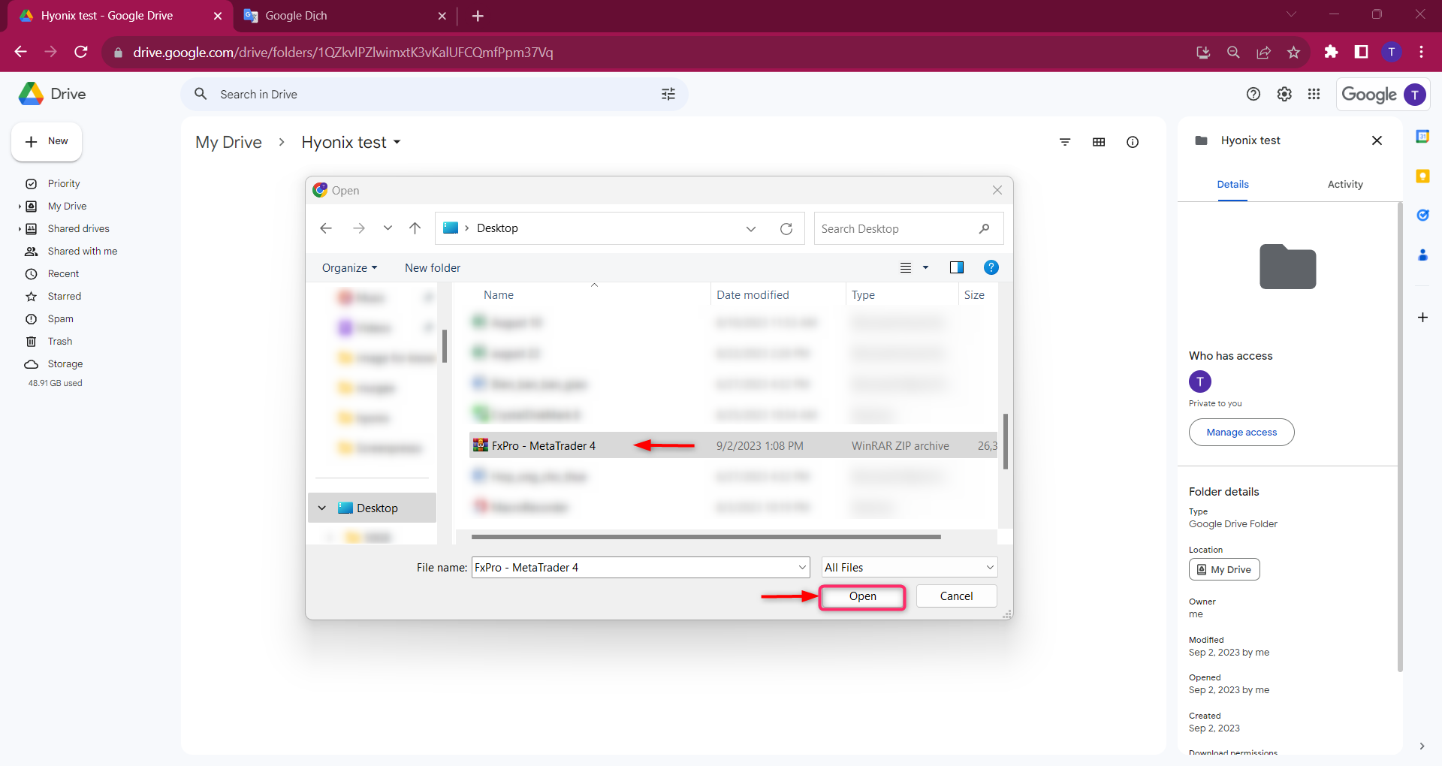Open Drive help with the question mark icon
The width and height of the screenshot is (1442, 766).
[1253, 94]
